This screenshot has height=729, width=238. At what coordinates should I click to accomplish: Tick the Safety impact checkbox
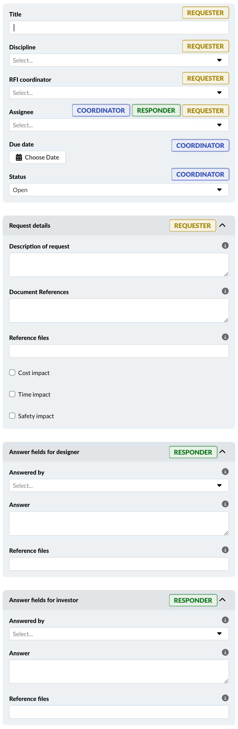tap(12, 415)
